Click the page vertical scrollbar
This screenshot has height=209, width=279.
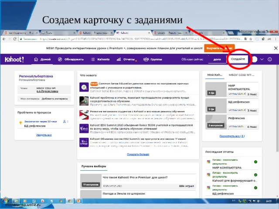point(277,108)
